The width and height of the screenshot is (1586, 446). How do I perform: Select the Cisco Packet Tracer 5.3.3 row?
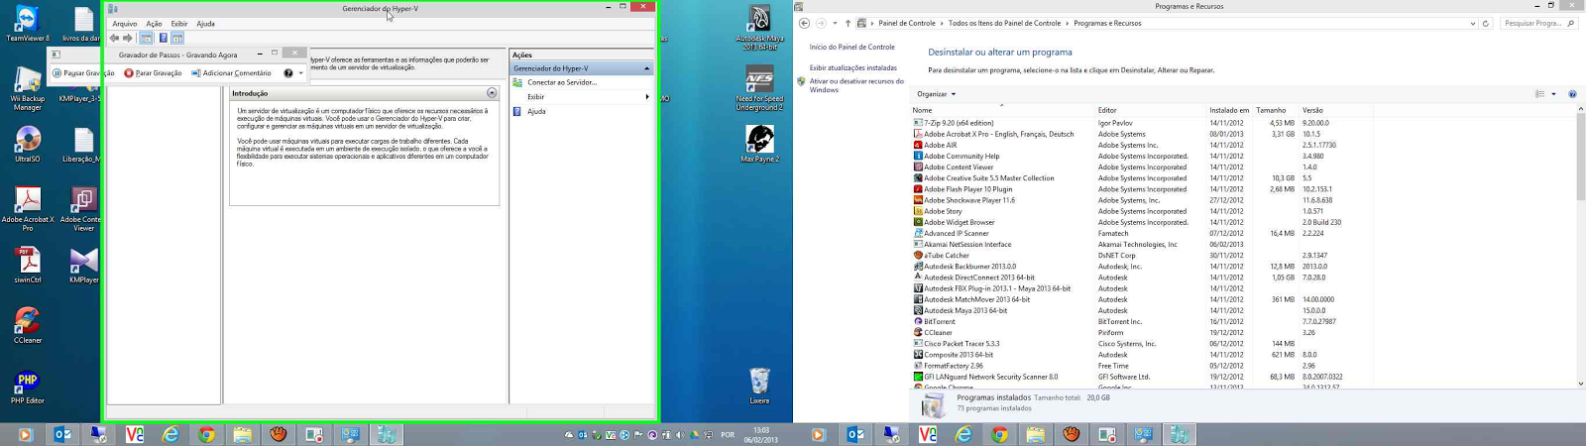[x=1140, y=343]
